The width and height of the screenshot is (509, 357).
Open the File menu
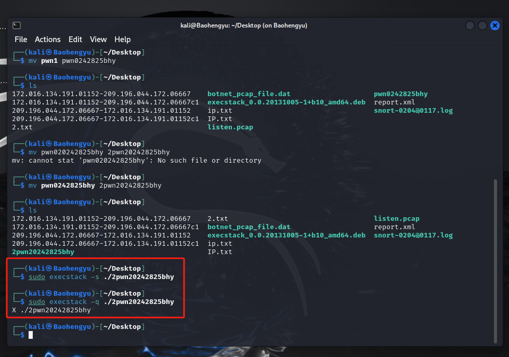point(21,39)
